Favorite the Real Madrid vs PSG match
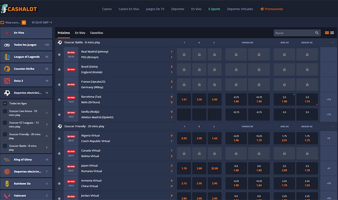338x200 pixels. tap(59, 55)
